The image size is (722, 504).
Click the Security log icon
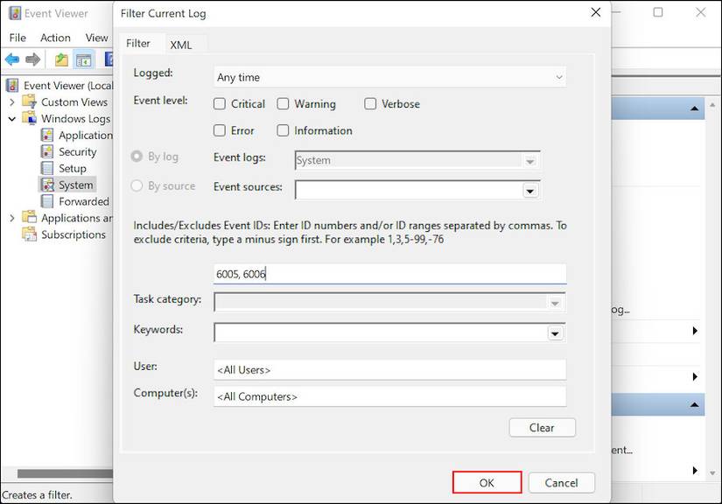tap(47, 151)
